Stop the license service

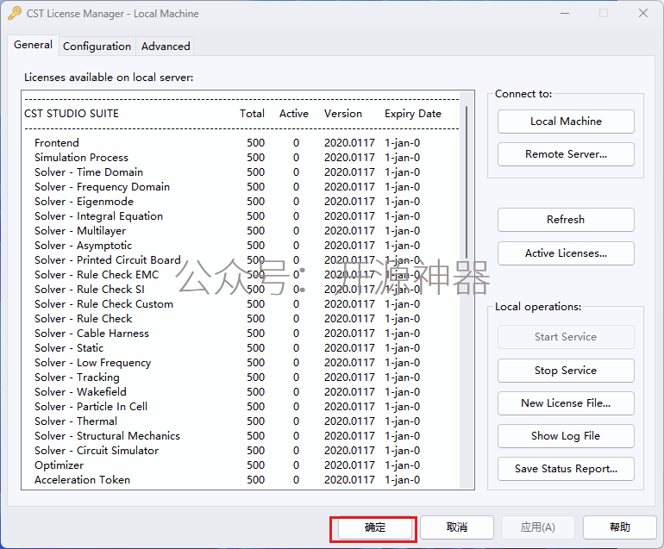[x=566, y=371]
